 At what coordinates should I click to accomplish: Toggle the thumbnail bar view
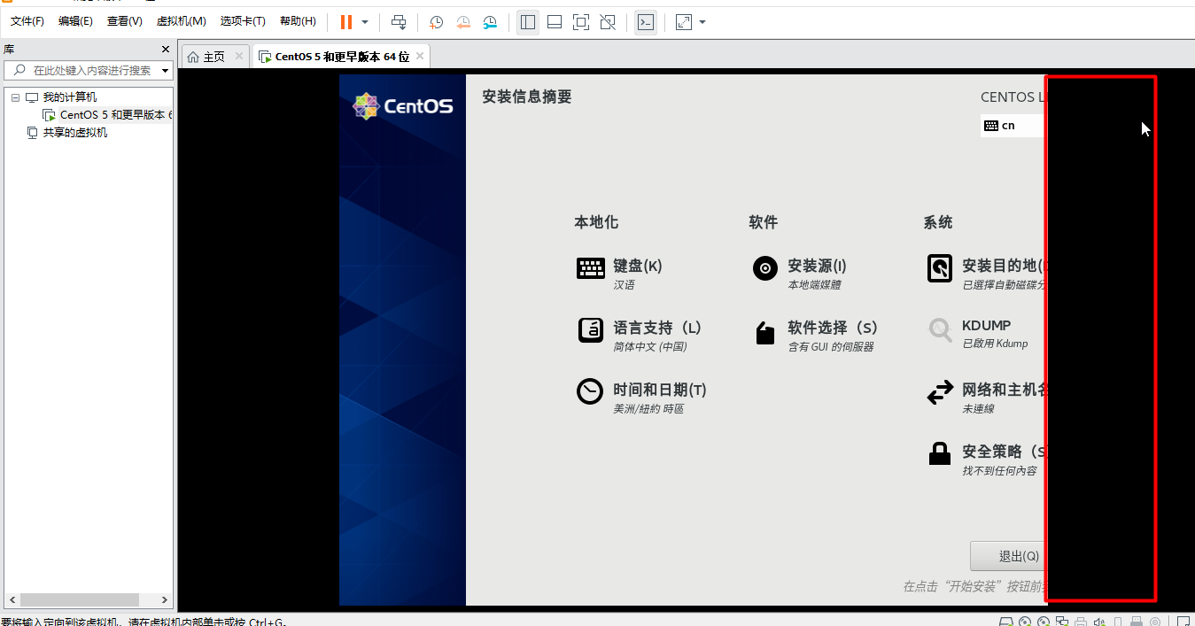point(555,22)
